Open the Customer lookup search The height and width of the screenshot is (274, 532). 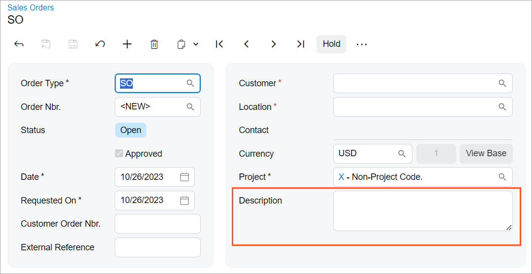[502, 83]
